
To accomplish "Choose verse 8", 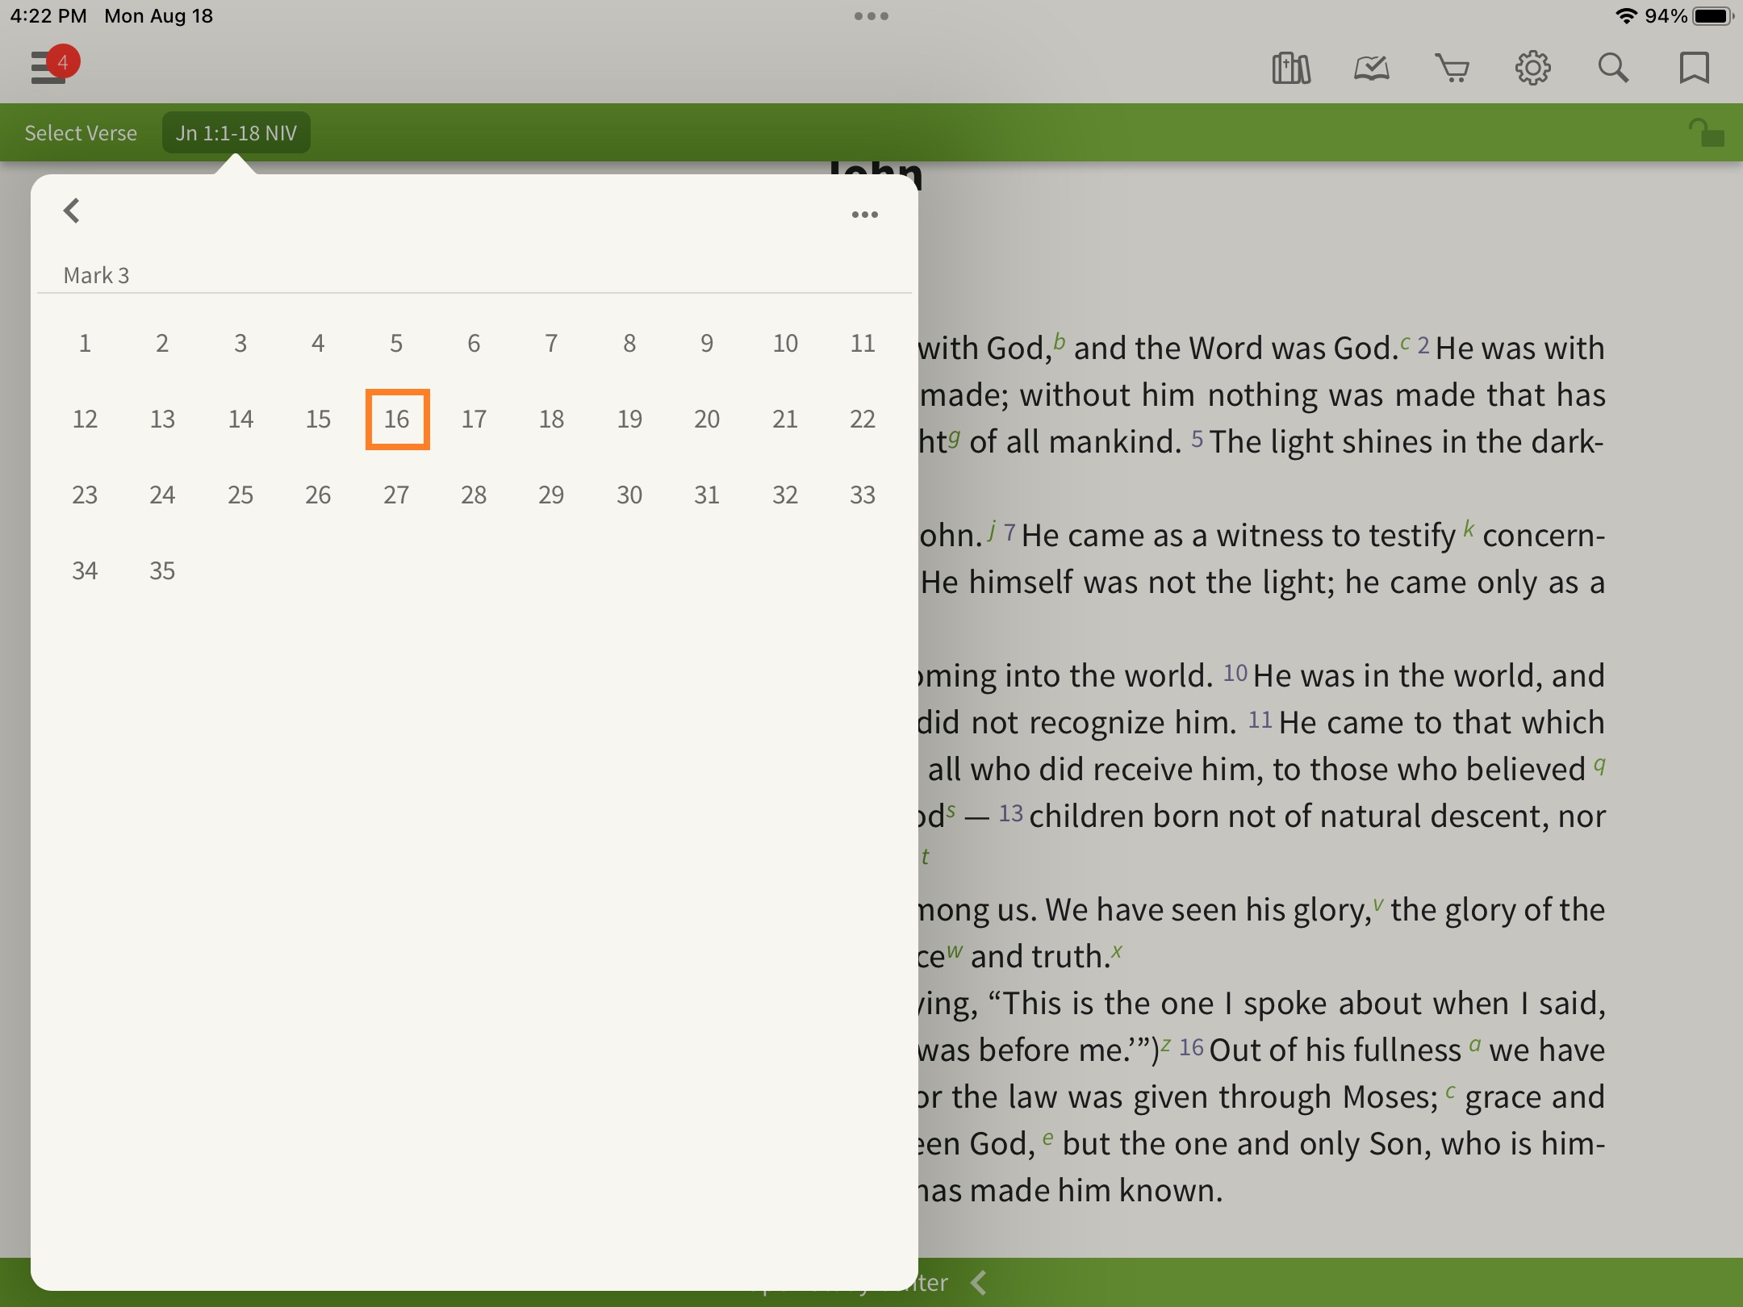I will (629, 344).
